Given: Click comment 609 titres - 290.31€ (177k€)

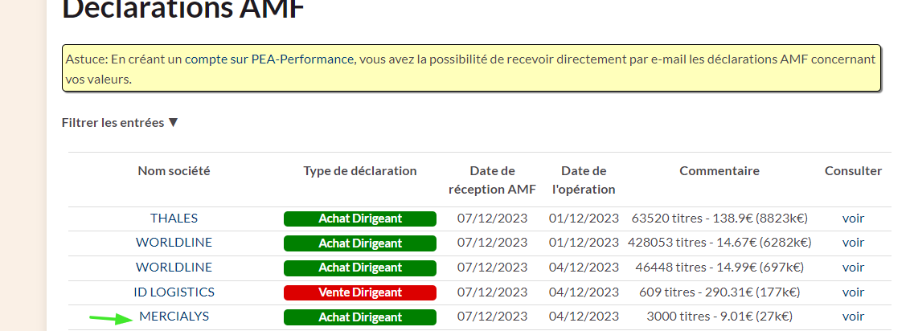Looking at the screenshot, I should tap(719, 292).
